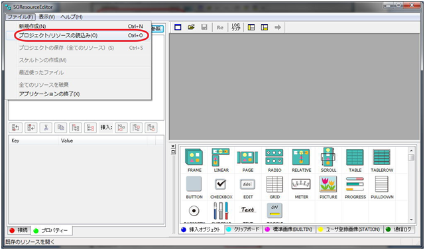The width and height of the screenshot is (425, 250).
Task: Click the palette scrollbar down arrow
Action: 411,219
